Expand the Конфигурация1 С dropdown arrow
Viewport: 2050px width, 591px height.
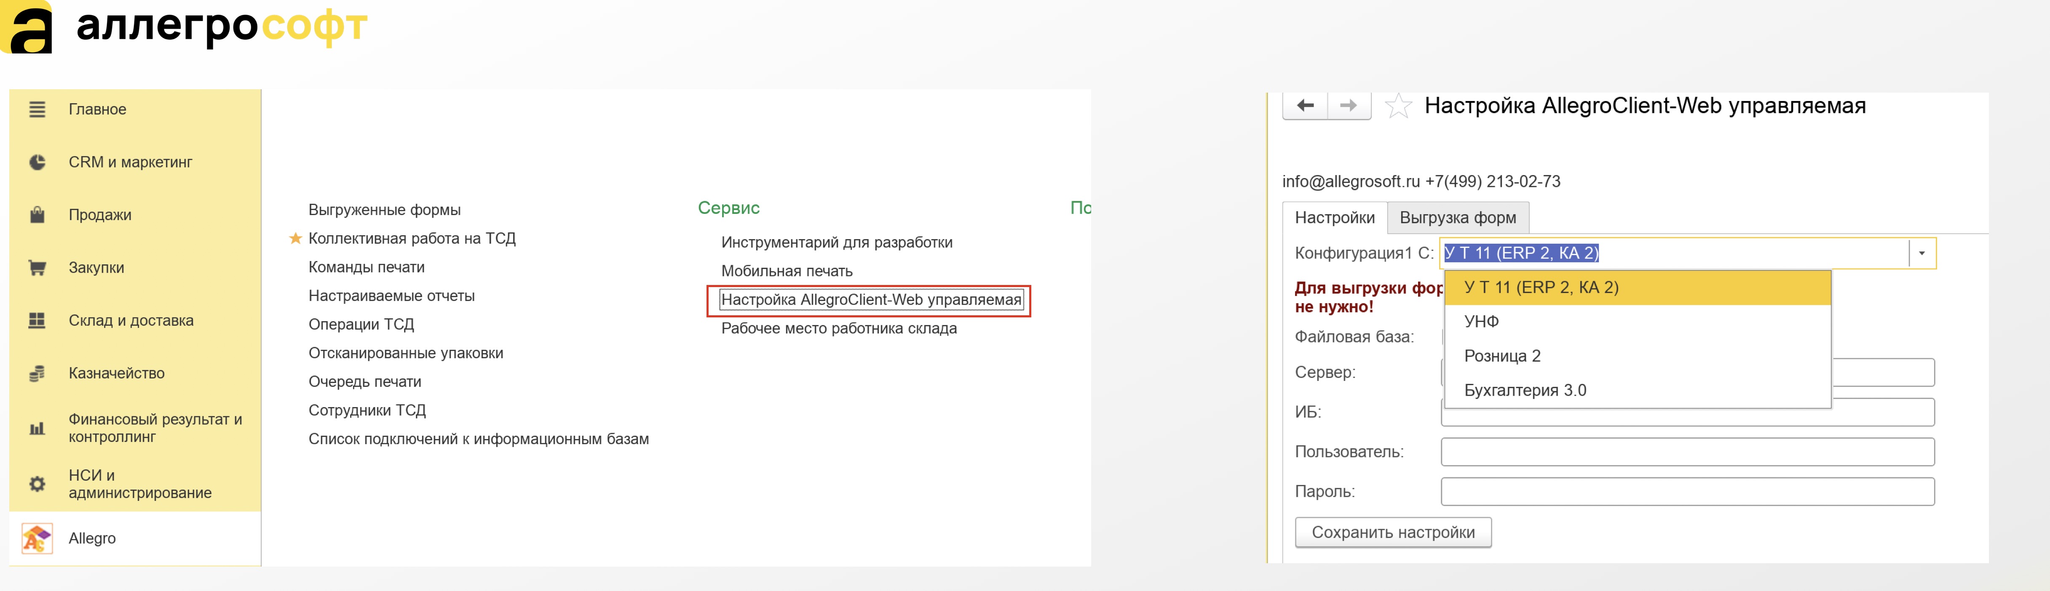1922,253
